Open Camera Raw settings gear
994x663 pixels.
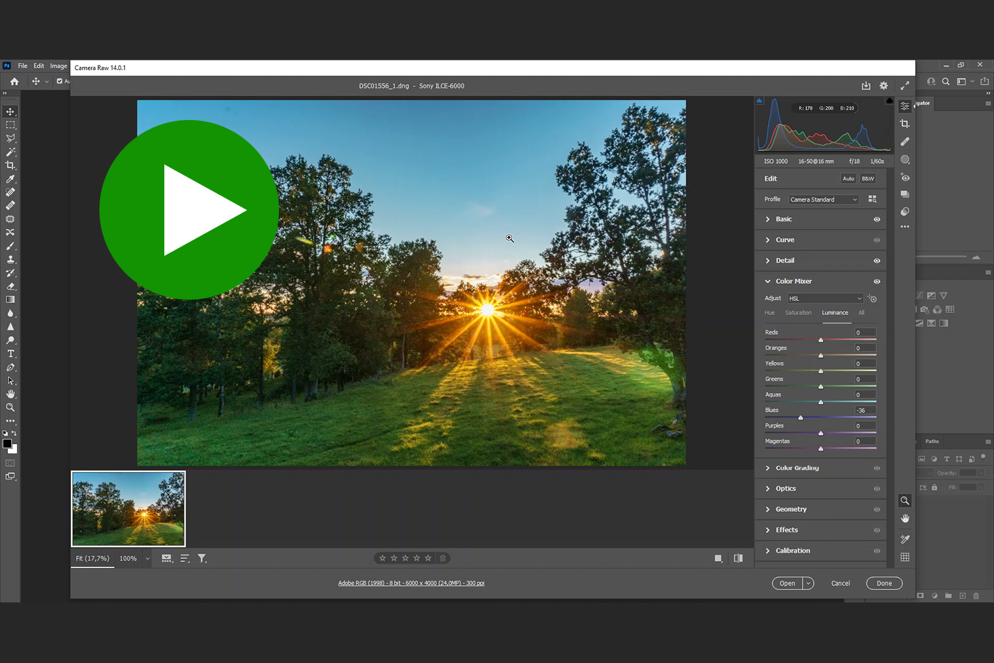[883, 86]
